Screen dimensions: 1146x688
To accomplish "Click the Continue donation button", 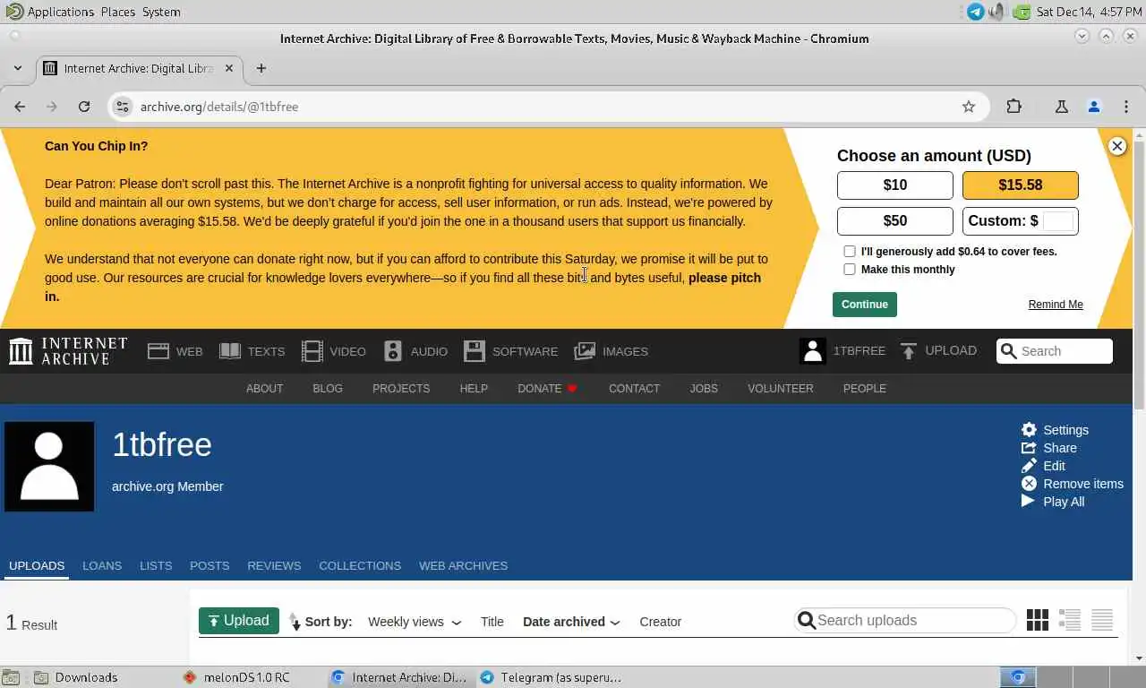I will click(x=865, y=305).
